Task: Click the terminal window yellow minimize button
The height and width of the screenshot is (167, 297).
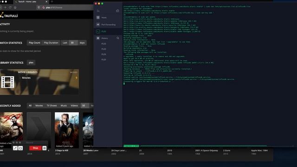Action: (x=99, y=4)
